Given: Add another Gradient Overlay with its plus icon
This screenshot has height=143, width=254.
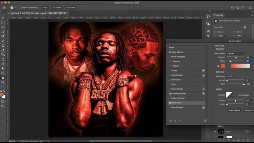Looking at the screenshot, I should click(203, 94).
